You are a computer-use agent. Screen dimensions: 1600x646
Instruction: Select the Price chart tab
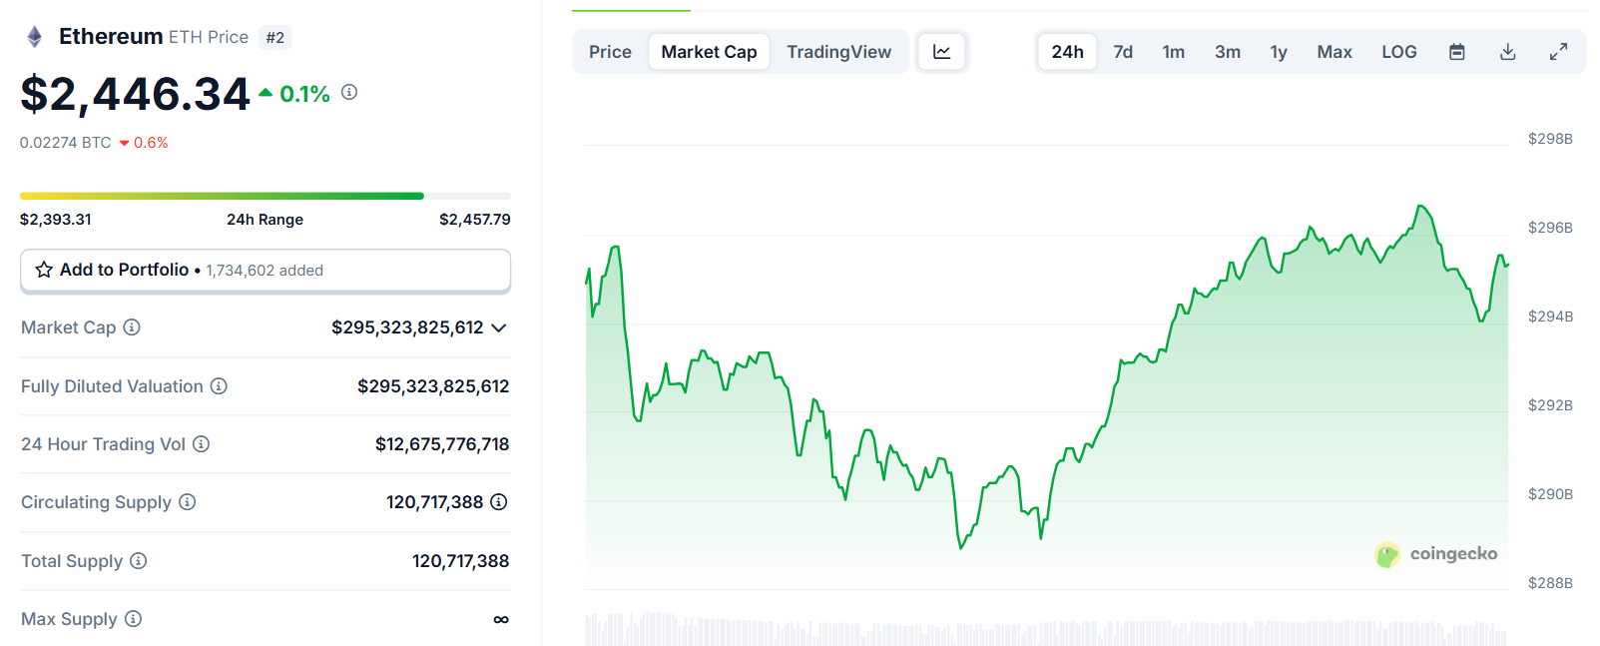pos(610,52)
